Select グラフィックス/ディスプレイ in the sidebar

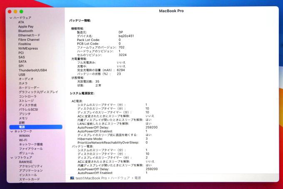tap(38, 92)
